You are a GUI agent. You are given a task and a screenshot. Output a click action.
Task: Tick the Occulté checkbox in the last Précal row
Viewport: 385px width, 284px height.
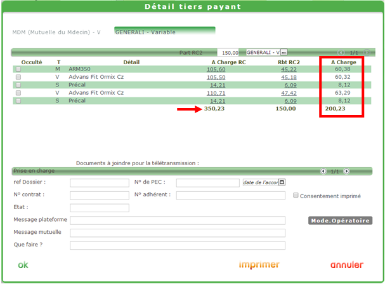coord(18,101)
